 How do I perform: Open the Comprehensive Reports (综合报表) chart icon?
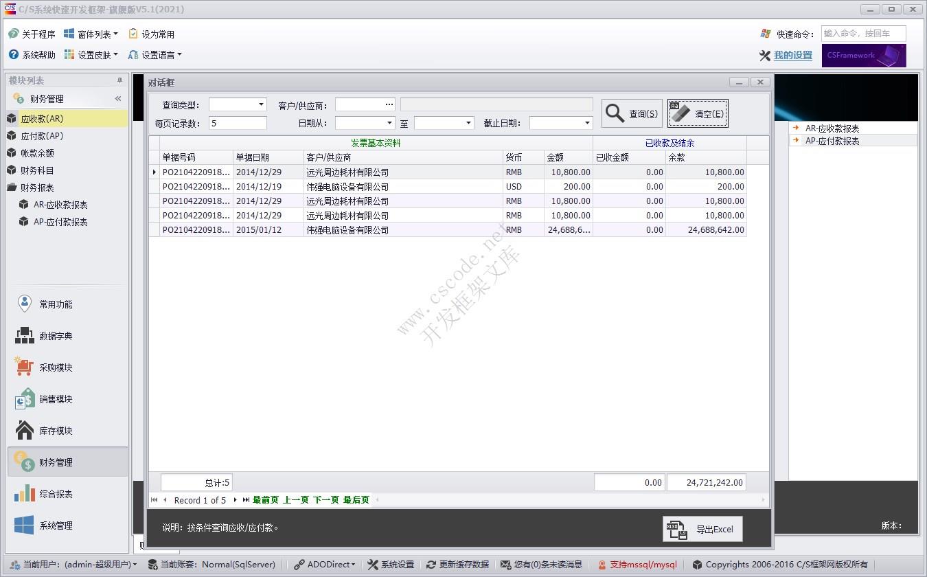pyautogui.click(x=25, y=494)
